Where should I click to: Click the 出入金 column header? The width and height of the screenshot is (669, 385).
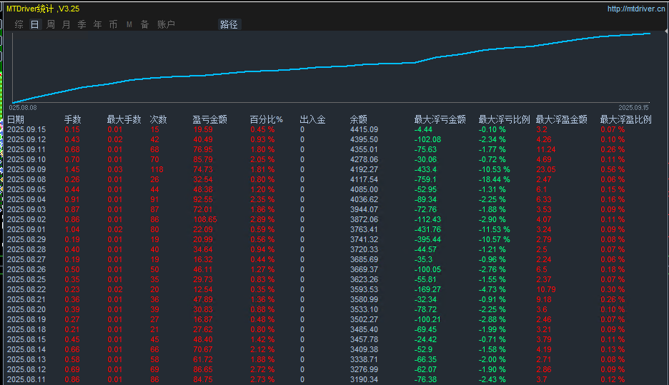[312, 119]
